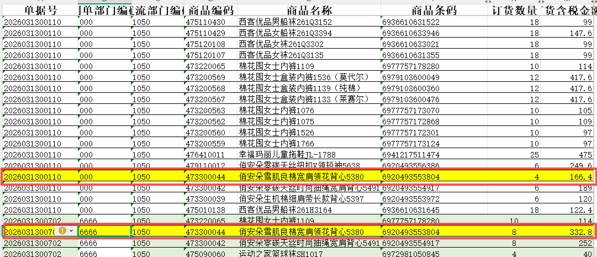597x257 pixels.
Task: Select the 订货数量 column header
Action: [x=514, y=11]
